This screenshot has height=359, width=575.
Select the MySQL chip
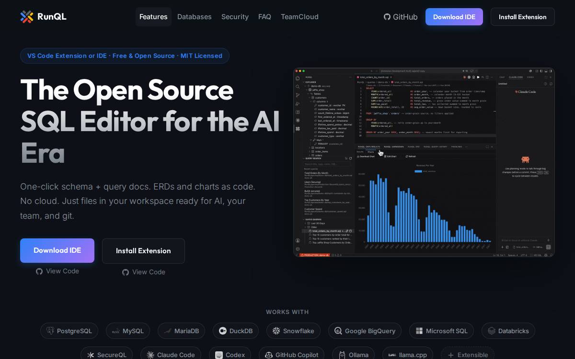click(x=128, y=331)
